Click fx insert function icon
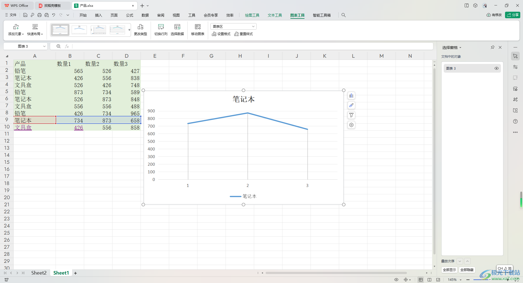This screenshot has width=523, height=283. coord(67,46)
